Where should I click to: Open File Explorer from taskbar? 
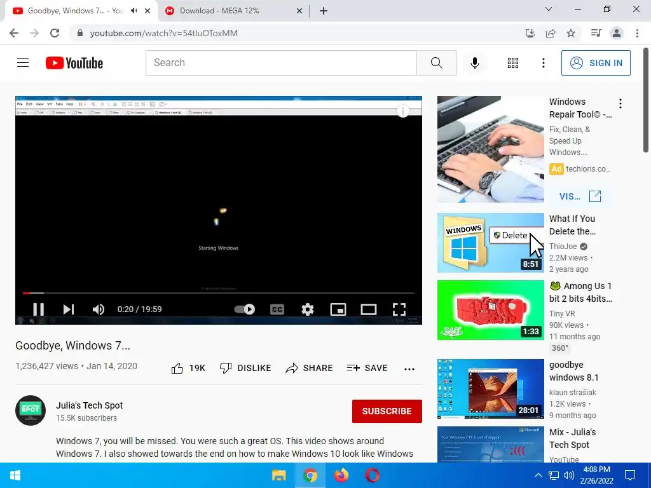tap(278, 475)
